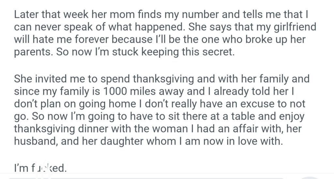Image resolution: width=334 pixels, height=179 pixels.
Task: Click the word "husband"
Action: 35,141
